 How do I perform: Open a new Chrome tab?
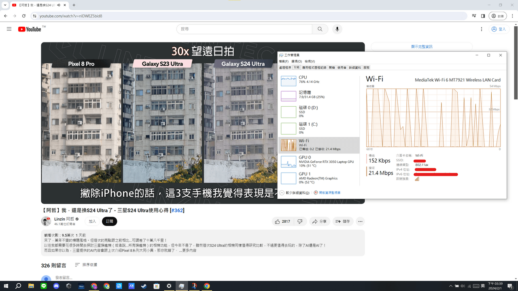[x=74, y=5]
